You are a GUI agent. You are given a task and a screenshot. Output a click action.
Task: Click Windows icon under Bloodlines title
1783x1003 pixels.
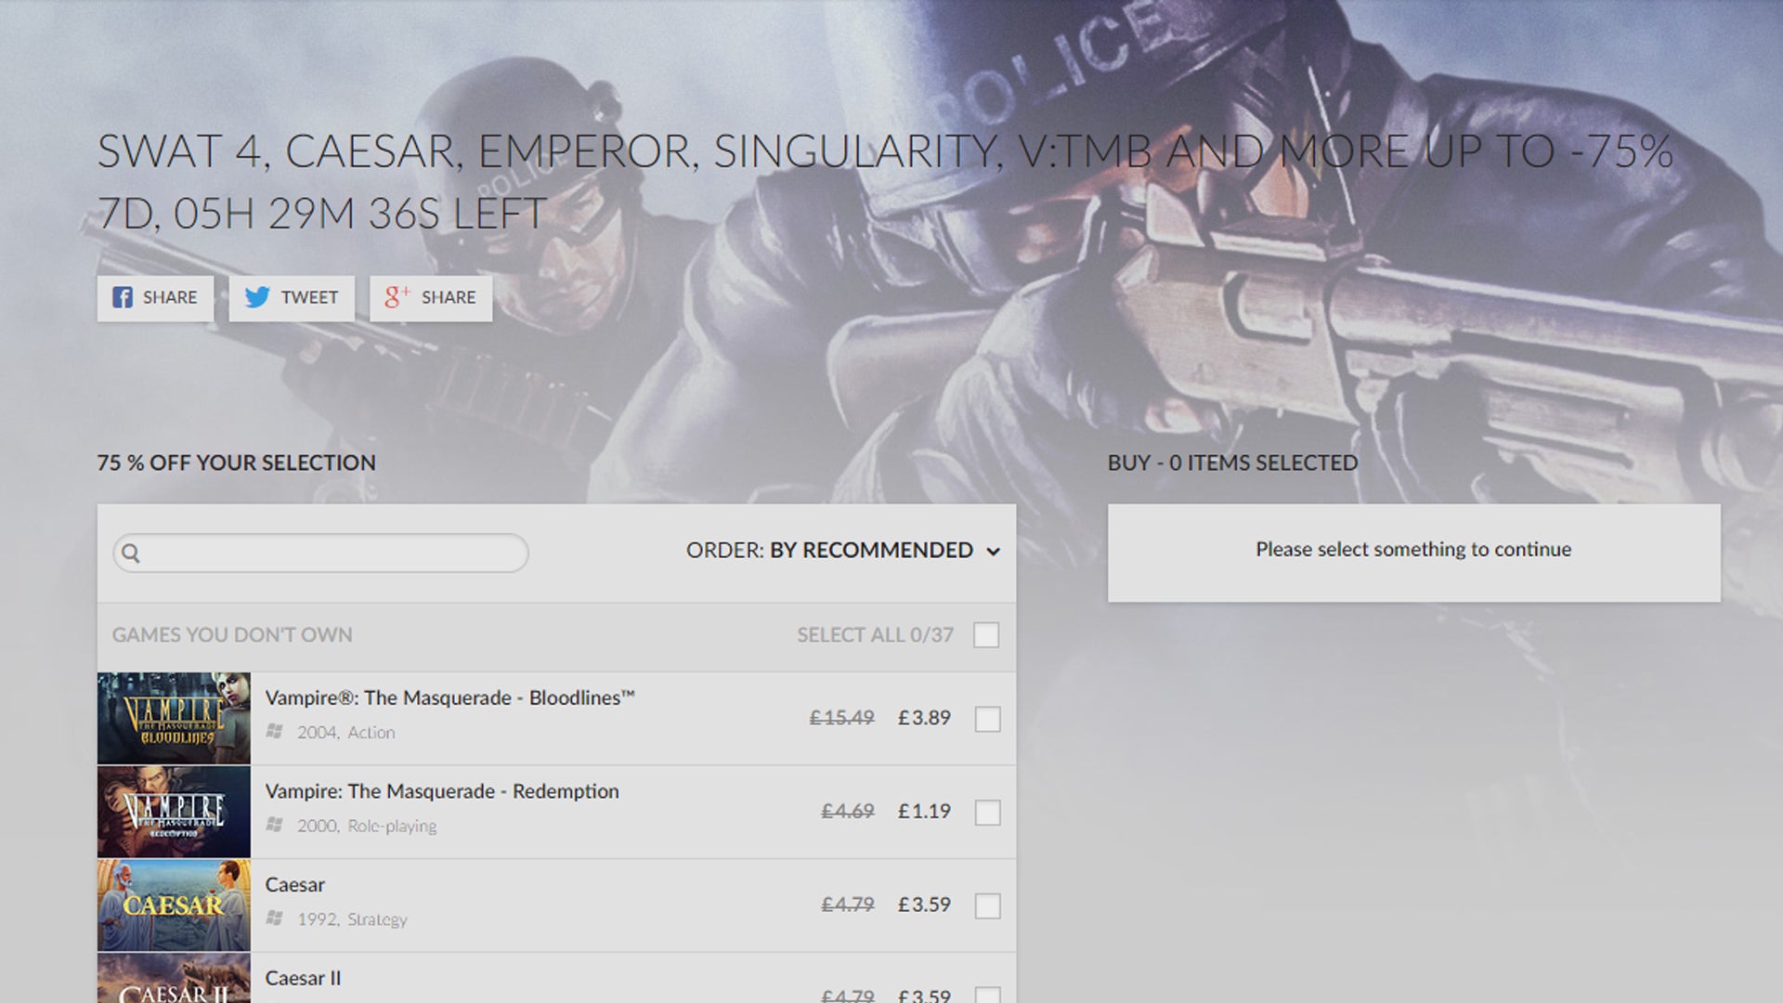click(x=274, y=732)
